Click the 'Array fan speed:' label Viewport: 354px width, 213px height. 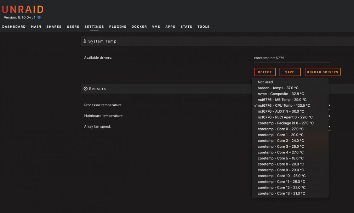(98, 127)
